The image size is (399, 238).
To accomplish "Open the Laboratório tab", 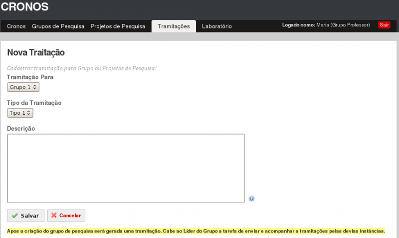I will click(x=216, y=26).
